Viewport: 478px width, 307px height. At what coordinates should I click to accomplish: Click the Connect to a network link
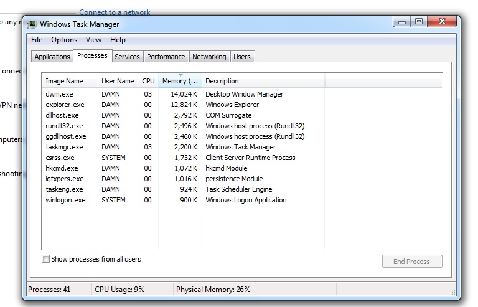(115, 12)
